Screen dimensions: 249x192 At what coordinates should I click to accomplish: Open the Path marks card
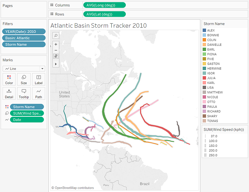click(39, 93)
